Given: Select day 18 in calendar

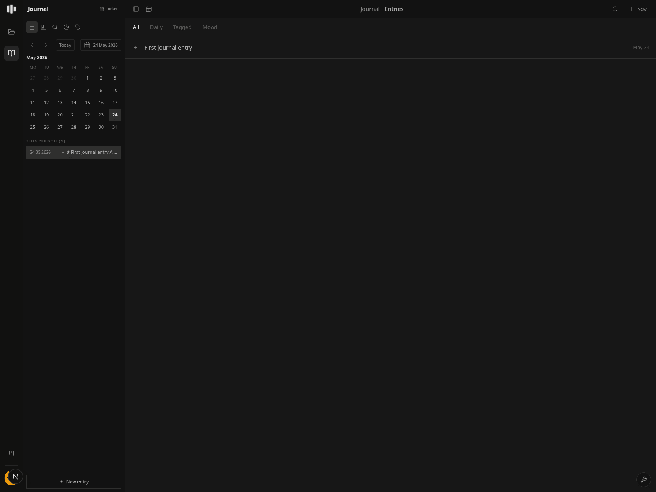Looking at the screenshot, I should [x=33, y=115].
